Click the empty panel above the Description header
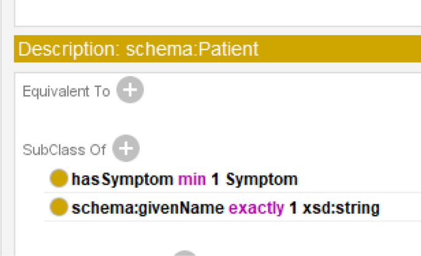The height and width of the screenshot is (256, 421). point(215,12)
